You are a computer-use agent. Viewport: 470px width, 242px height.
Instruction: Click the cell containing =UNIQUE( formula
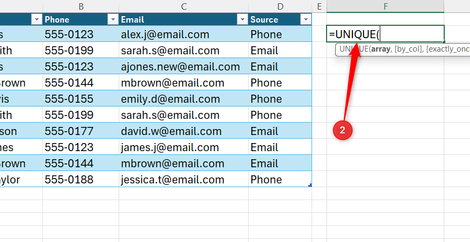(386, 34)
